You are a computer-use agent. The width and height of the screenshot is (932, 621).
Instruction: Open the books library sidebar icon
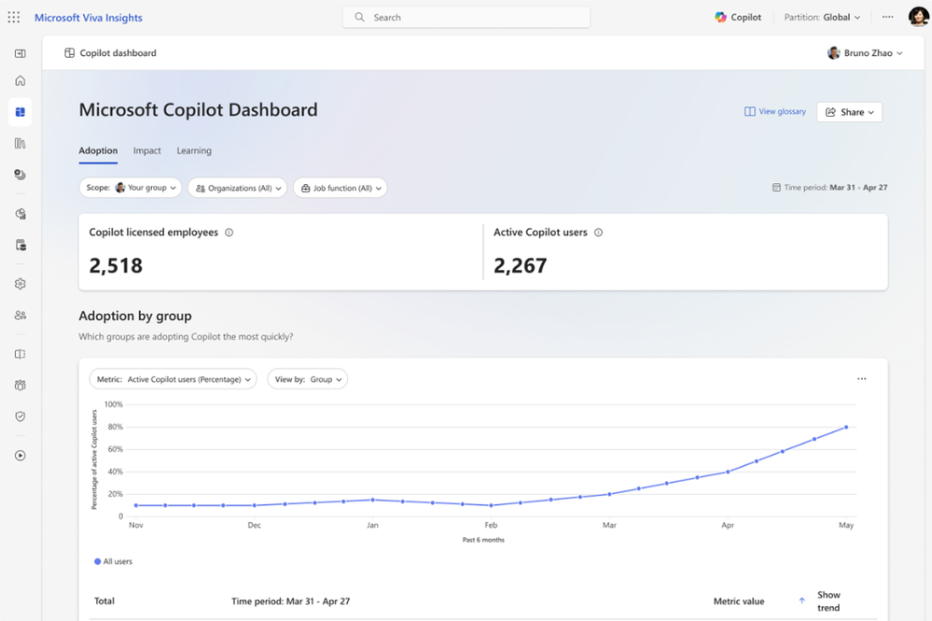coord(21,144)
